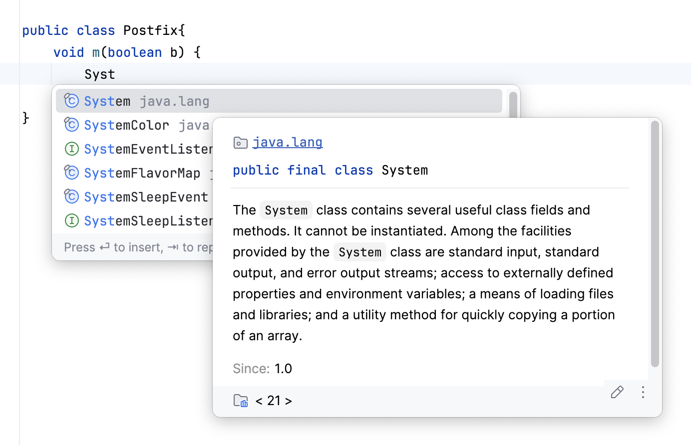This screenshot has width=691, height=445.
Task: Click the interface icon beside SystemEventListener
Action: 71,148
